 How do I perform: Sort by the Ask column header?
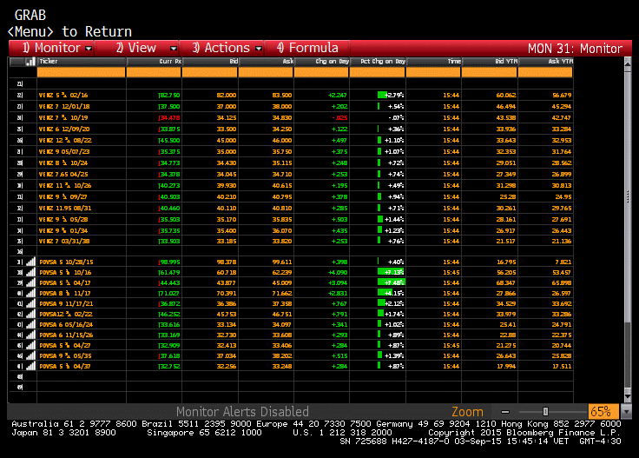pos(266,62)
